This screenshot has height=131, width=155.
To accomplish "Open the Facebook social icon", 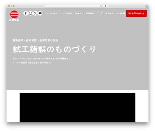I will point(26,13).
